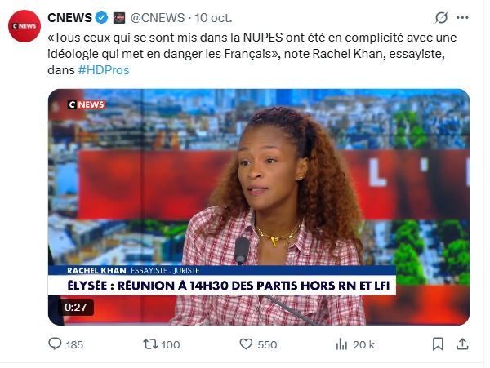Viewport: 490px width, 368px height.
Task: Open the CNEWS profile avatar
Action: tap(24, 26)
